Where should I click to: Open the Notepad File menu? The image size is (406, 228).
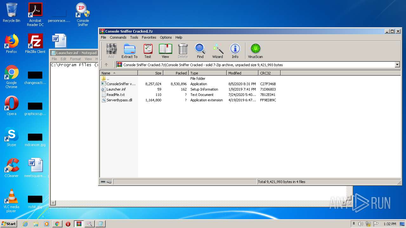tap(54, 59)
